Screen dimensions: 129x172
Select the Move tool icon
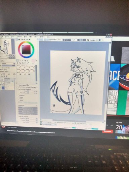click(x=17, y=63)
